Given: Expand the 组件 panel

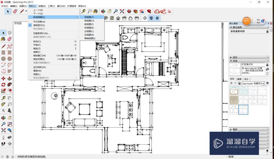Looking at the screenshot, I should 231,57.
